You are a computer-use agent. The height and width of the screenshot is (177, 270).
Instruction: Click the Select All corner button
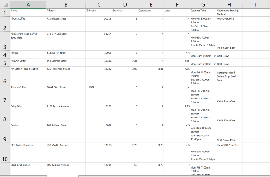click(5, 4)
